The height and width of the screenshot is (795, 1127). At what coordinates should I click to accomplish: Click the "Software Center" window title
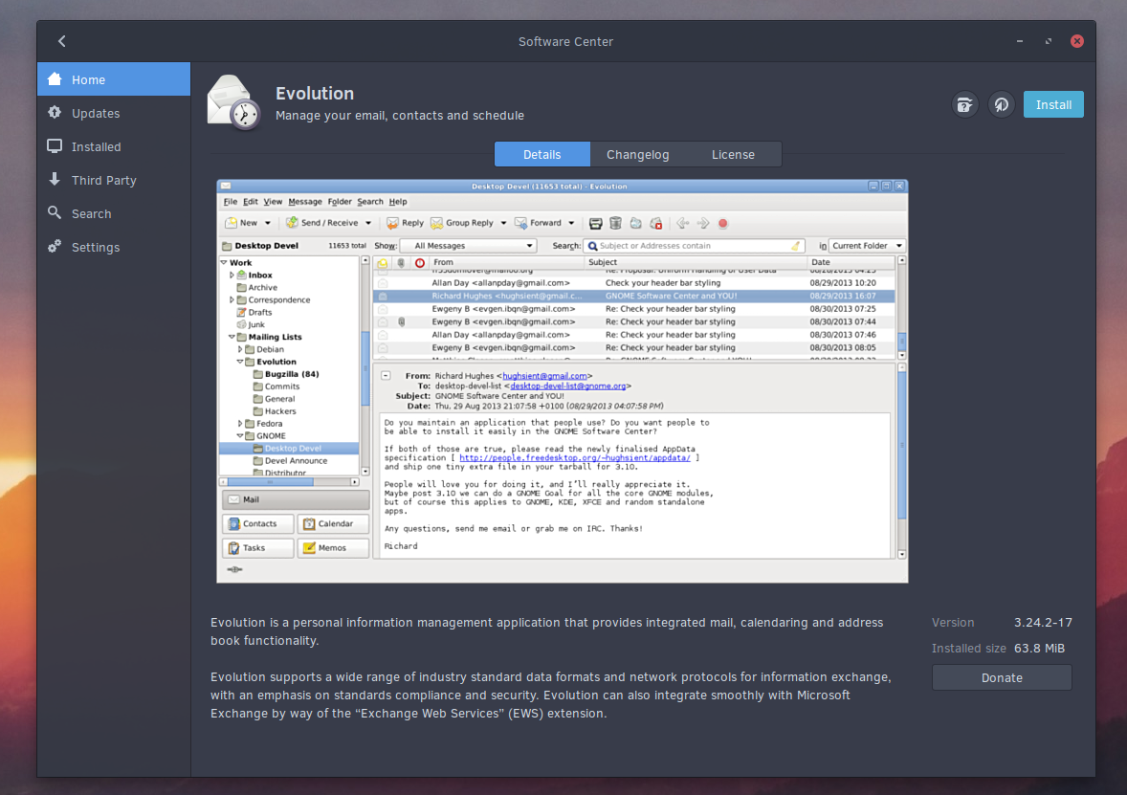click(565, 42)
